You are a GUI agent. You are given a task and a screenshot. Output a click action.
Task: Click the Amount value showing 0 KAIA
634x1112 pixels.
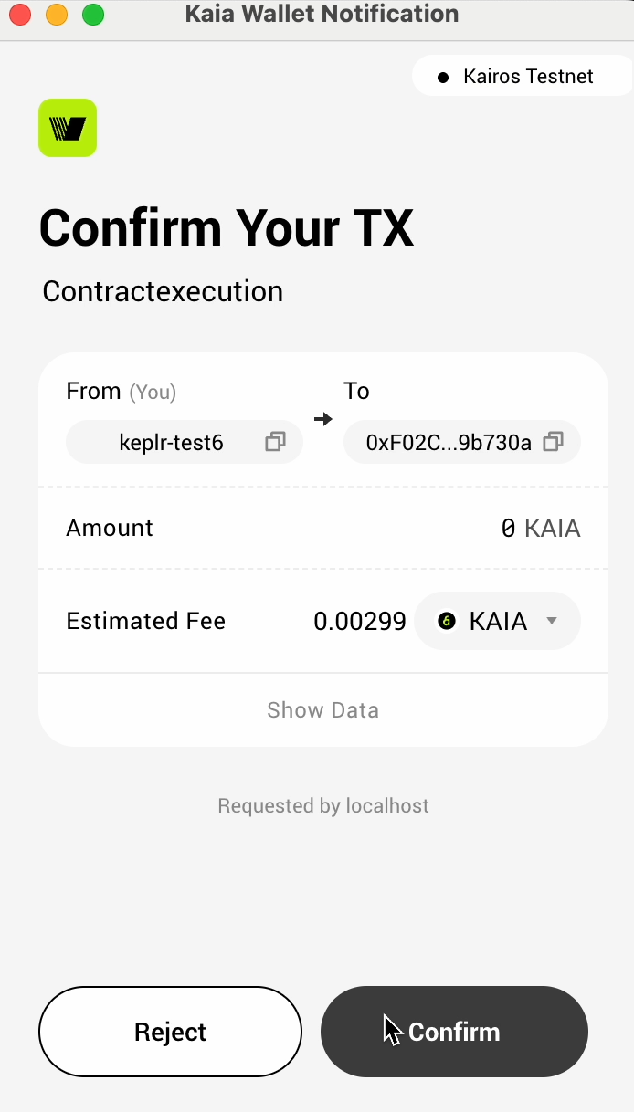click(541, 528)
